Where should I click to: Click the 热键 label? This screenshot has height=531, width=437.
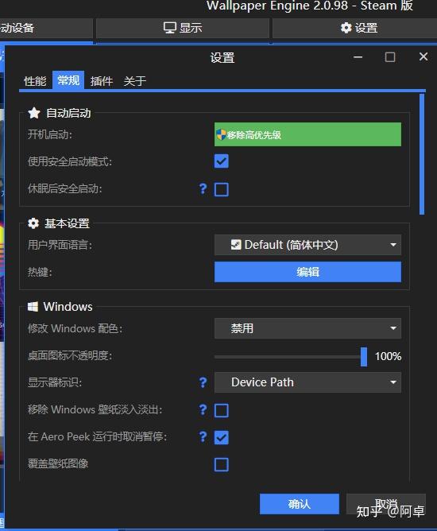(x=40, y=272)
